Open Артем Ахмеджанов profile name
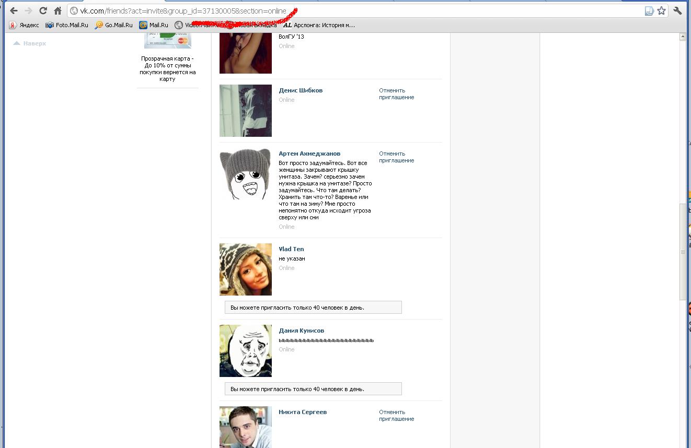Screen dimensions: 691x448 coord(309,154)
